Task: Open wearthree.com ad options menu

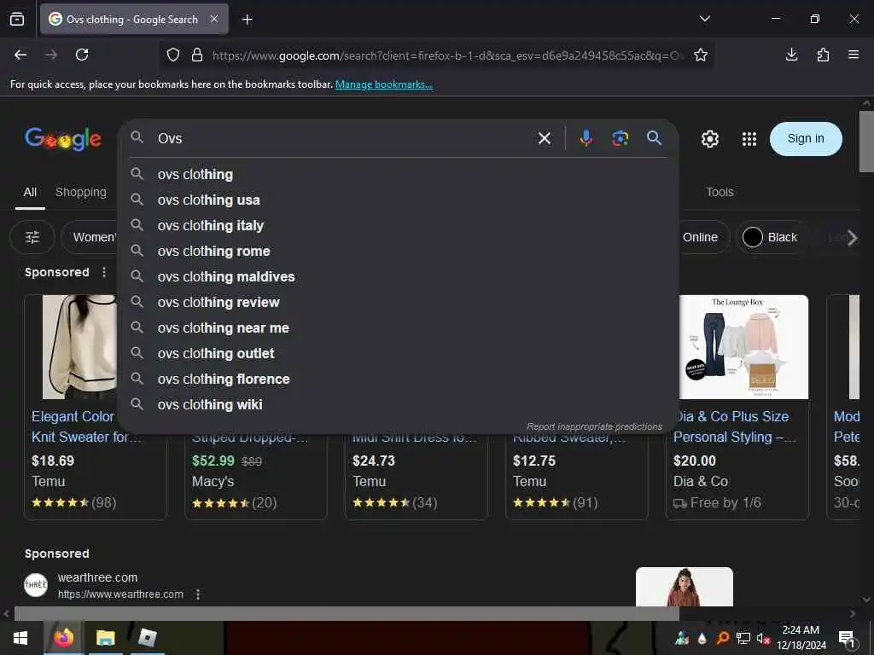Action: [x=198, y=594]
